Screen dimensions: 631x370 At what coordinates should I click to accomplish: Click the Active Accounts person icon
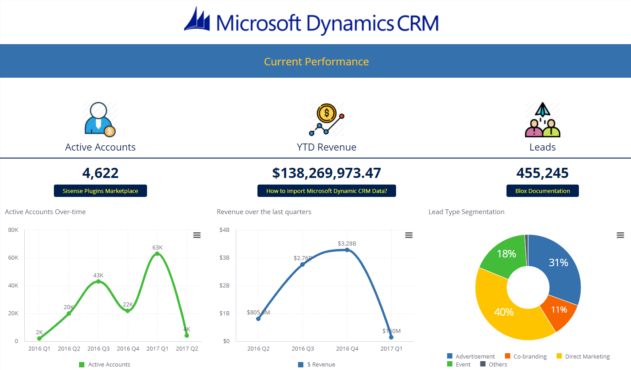point(100,120)
